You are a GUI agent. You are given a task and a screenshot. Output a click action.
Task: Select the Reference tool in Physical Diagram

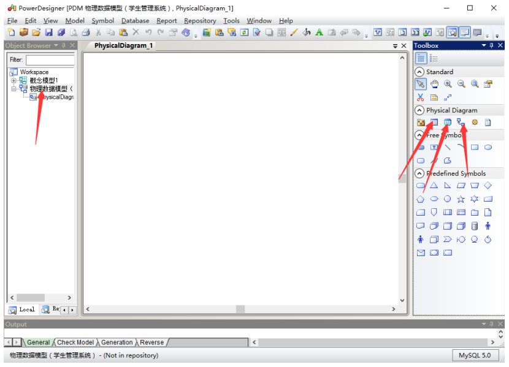tap(461, 123)
